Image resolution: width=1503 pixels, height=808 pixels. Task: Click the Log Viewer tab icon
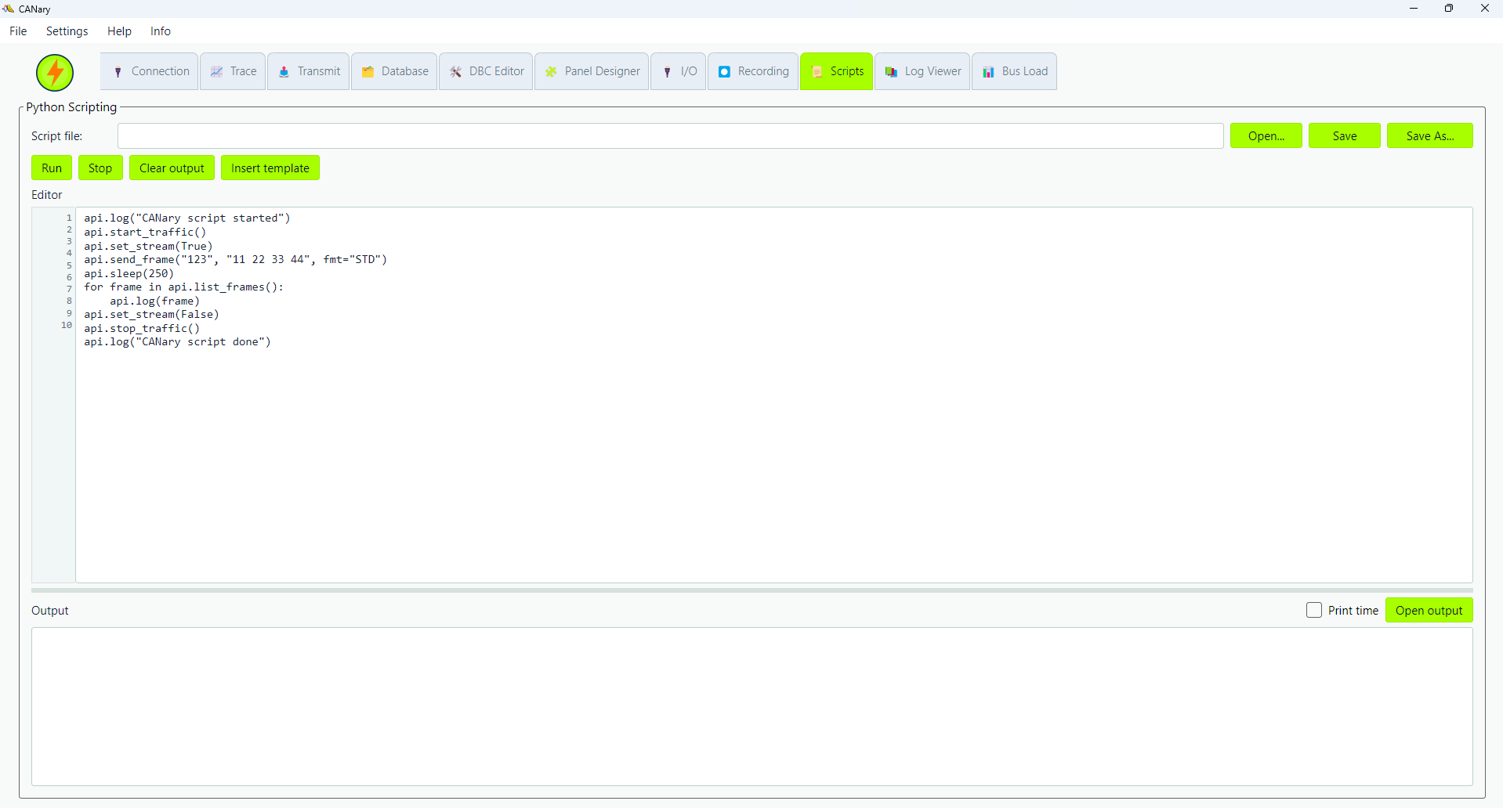point(892,72)
